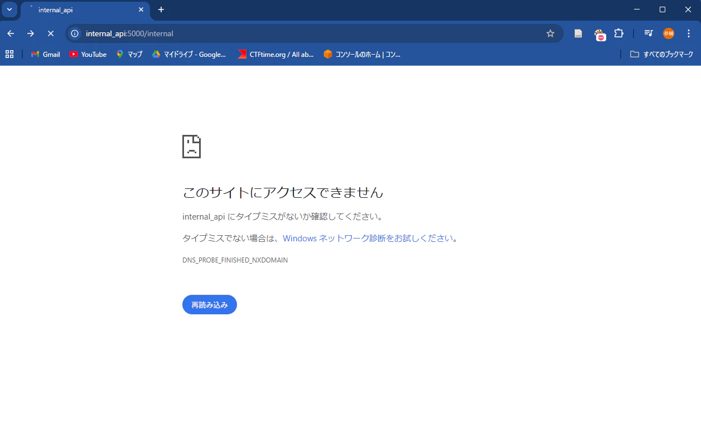Open the CTFtime.org bookmark
Viewport: 701px width, 423px height.
pyautogui.click(x=275, y=54)
